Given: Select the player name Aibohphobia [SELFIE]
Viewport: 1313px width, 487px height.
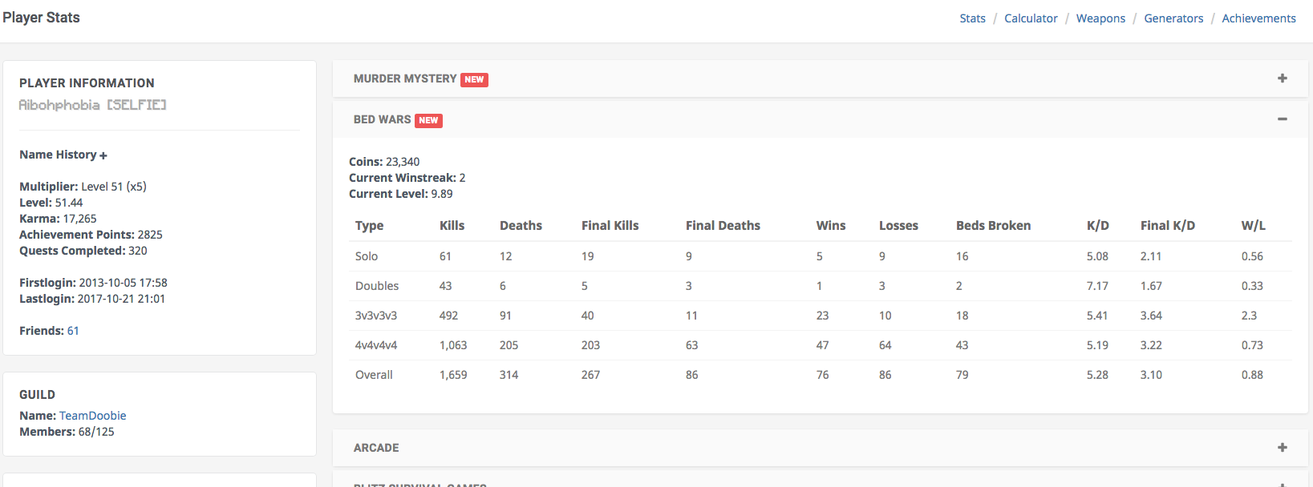Looking at the screenshot, I should pyautogui.click(x=92, y=105).
